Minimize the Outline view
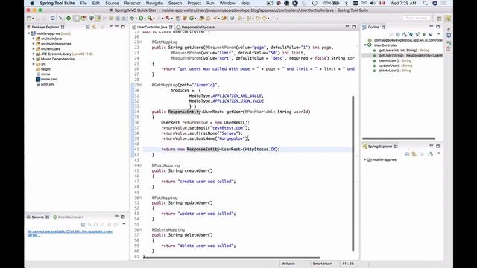The width and height of the screenshot is (477, 268). pyautogui.click(x=432, y=27)
